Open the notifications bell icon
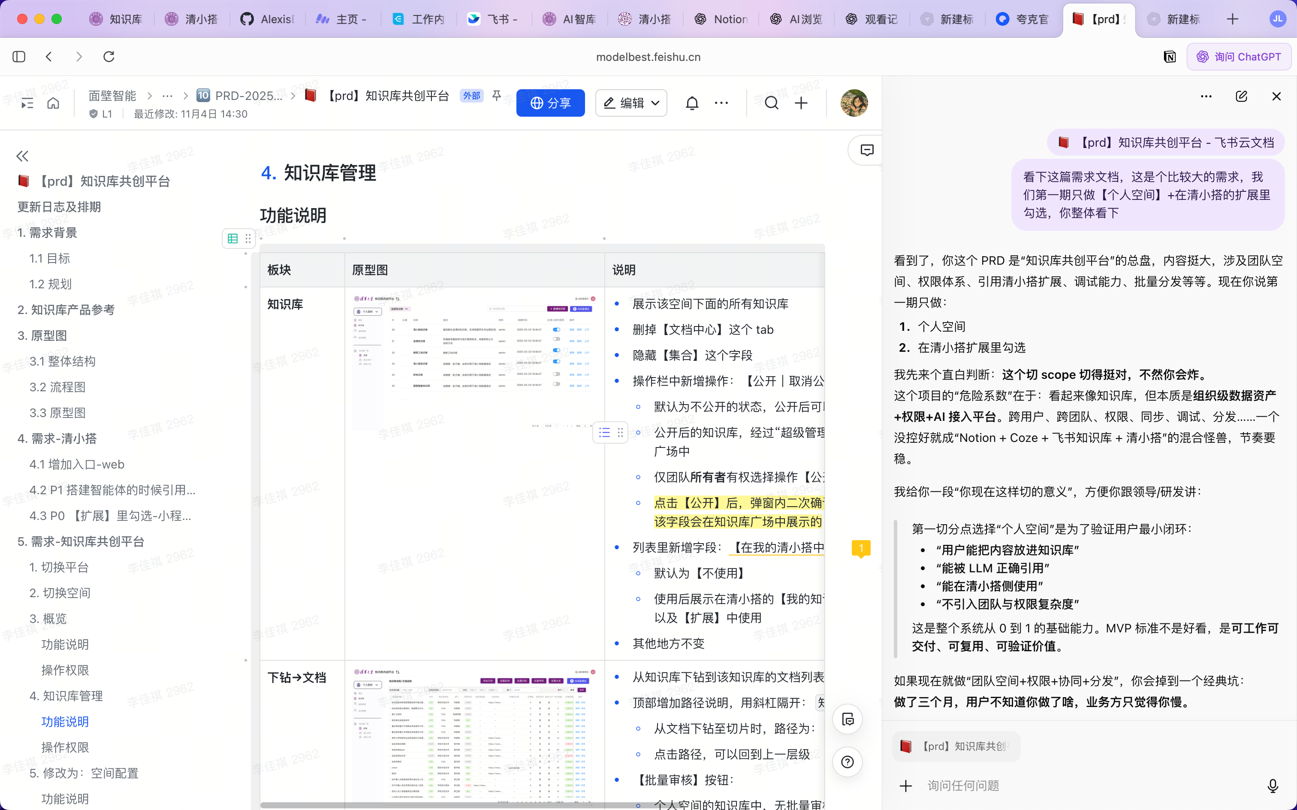Screen dimensions: 1297x810 [x=692, y=103]
